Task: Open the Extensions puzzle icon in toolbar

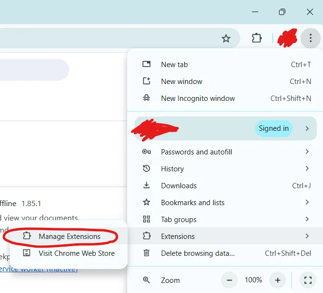Action: (256, 38)
